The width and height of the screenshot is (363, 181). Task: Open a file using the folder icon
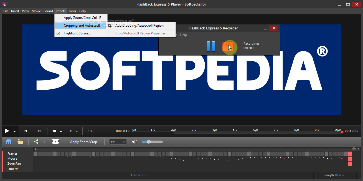(20, 142)
